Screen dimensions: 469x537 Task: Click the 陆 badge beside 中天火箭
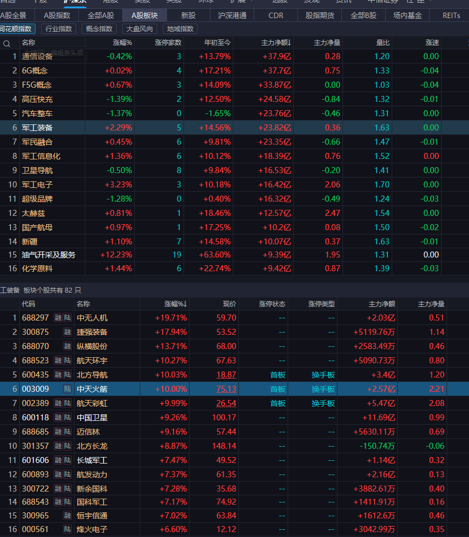point(67,389)
